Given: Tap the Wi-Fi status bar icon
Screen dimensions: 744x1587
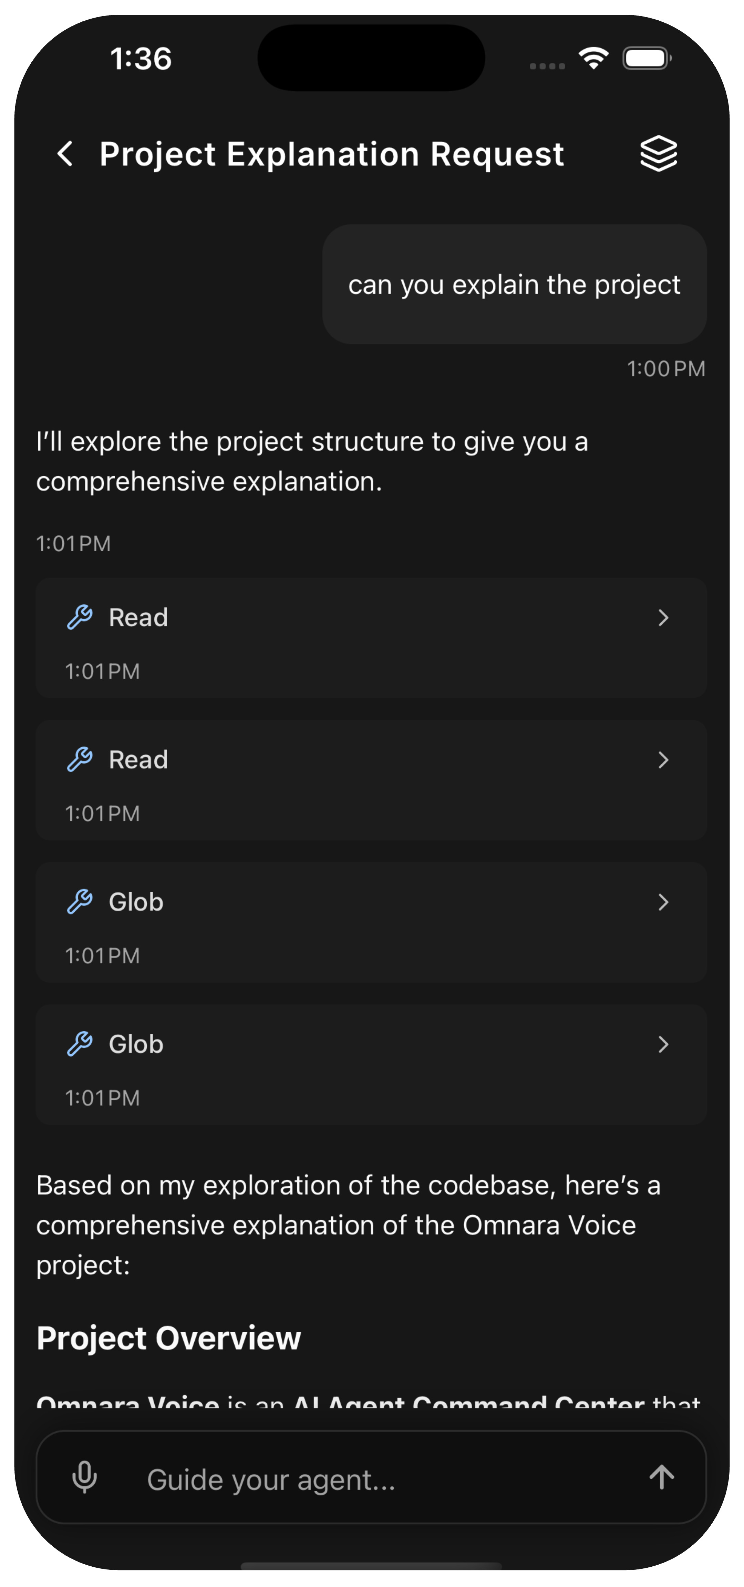Looking at the screenshot, I should pos(593,59).
